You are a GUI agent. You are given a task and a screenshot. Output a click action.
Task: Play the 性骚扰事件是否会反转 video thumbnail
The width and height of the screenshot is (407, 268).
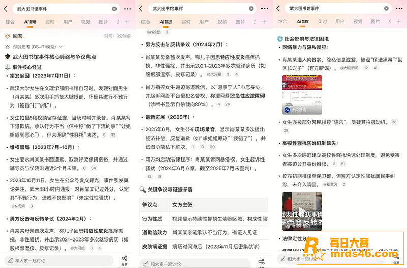302,211
